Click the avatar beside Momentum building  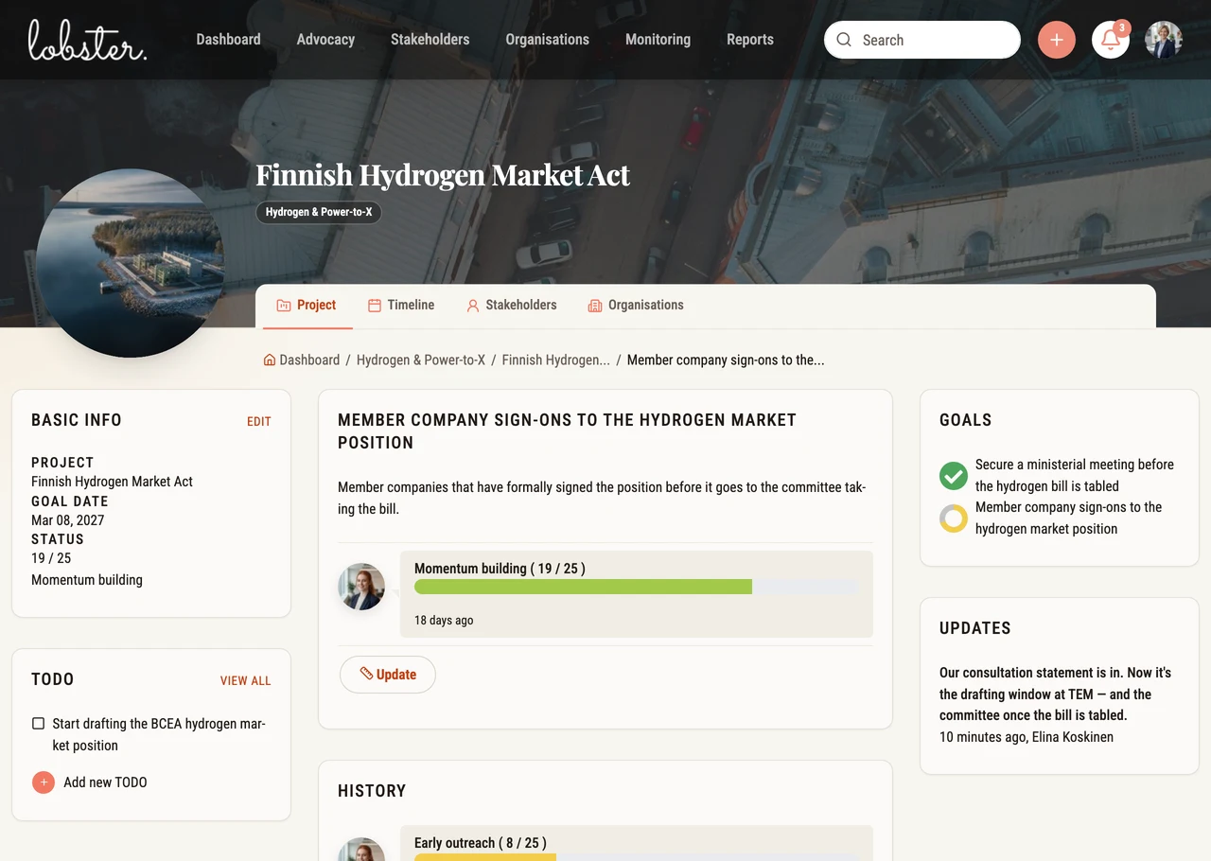[x=361, y=587]
